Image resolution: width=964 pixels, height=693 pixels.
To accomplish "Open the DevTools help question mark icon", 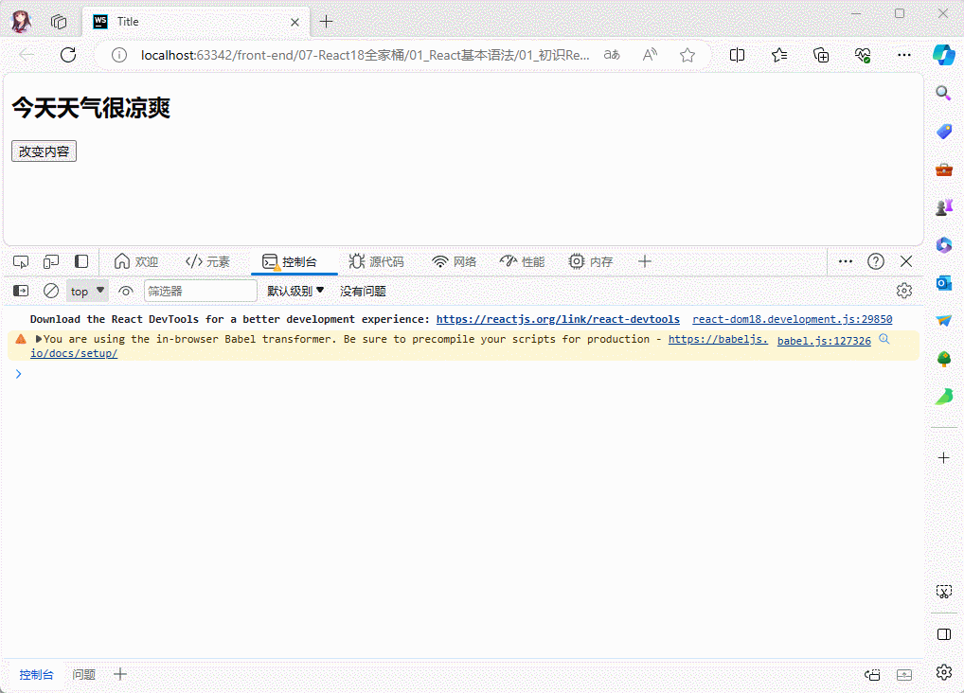I will tap(876, 261).
